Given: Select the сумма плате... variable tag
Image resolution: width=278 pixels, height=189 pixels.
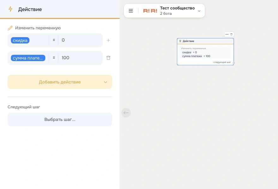Looking at the screenshot, I should 28,58.
